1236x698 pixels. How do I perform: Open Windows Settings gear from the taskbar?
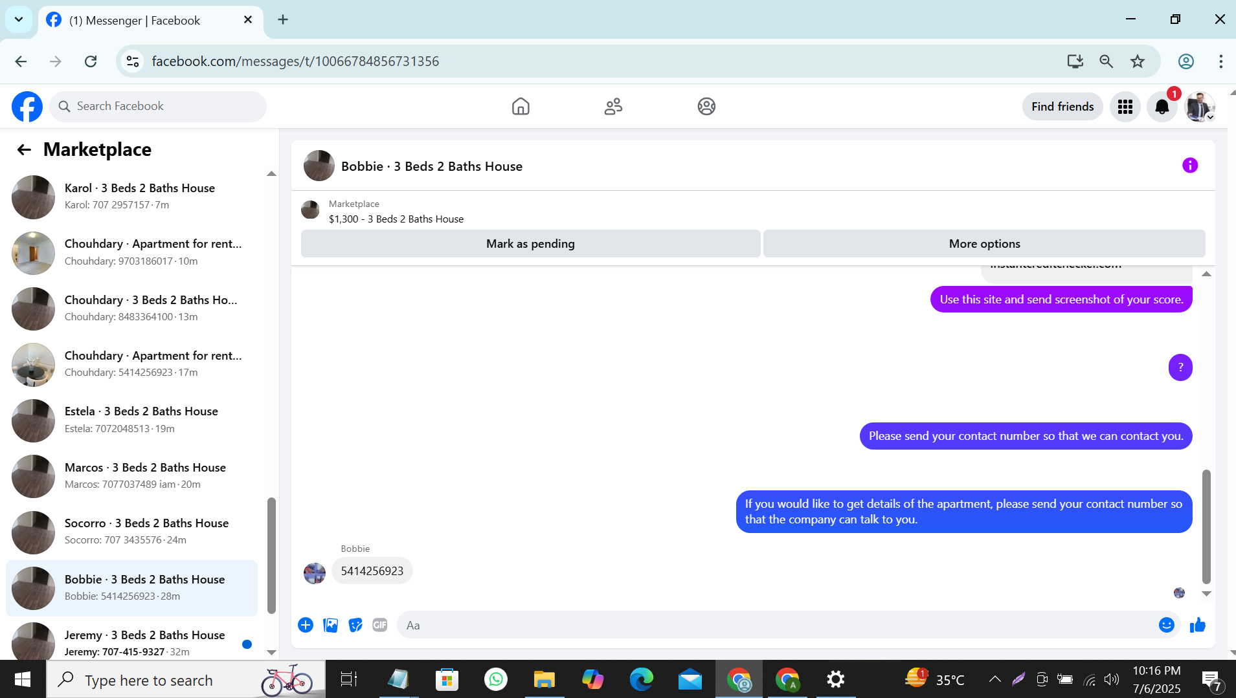[836, 679]
